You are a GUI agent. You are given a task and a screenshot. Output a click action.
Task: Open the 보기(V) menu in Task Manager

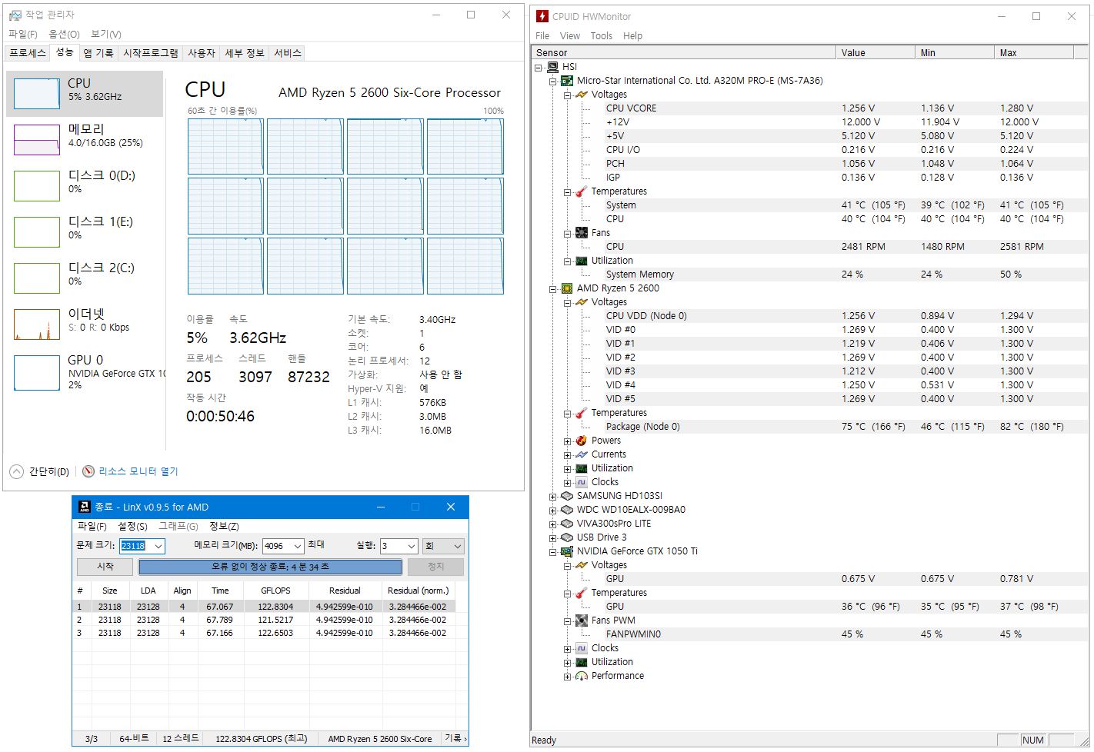point(105,34)
